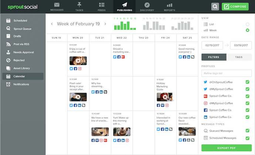Click the Compose button
This screenshot has width=255, height=155.
[235, 6]
